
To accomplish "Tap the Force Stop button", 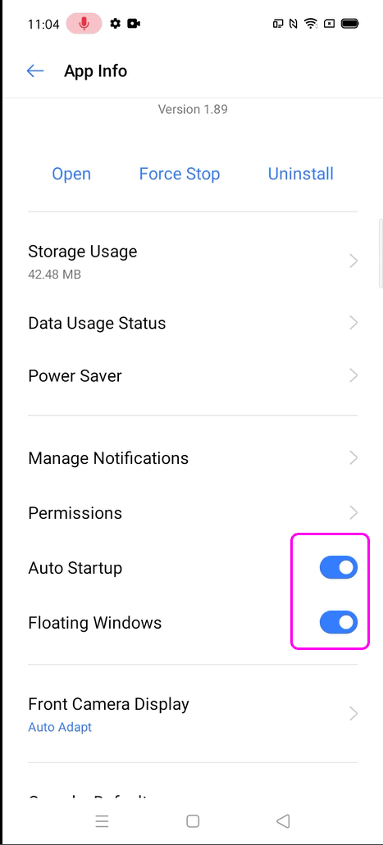I will [180, 174].
